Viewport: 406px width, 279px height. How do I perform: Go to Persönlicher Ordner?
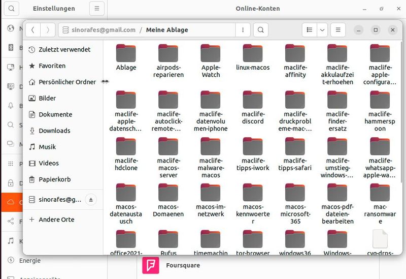pos(63,82)
